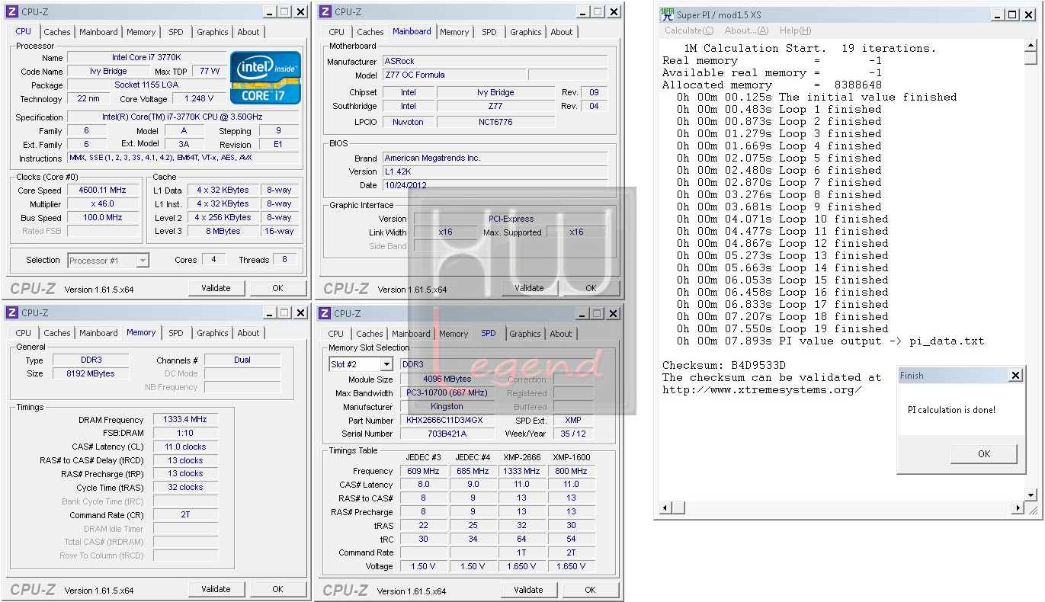Click the Checksum: B4D9533D line
1045x602 pixels.
click(x=723, y=366)
